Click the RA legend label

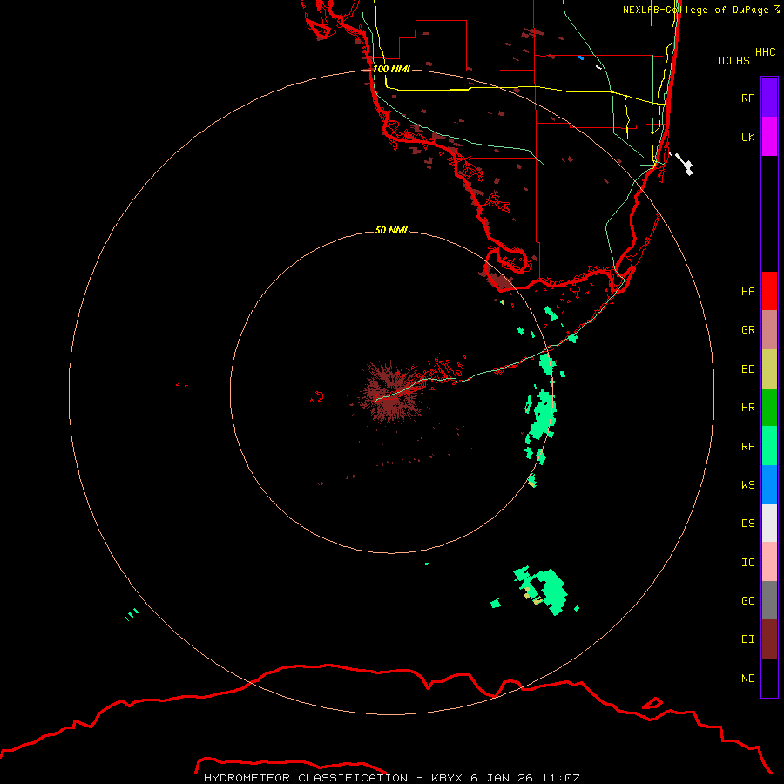(747, 447)
